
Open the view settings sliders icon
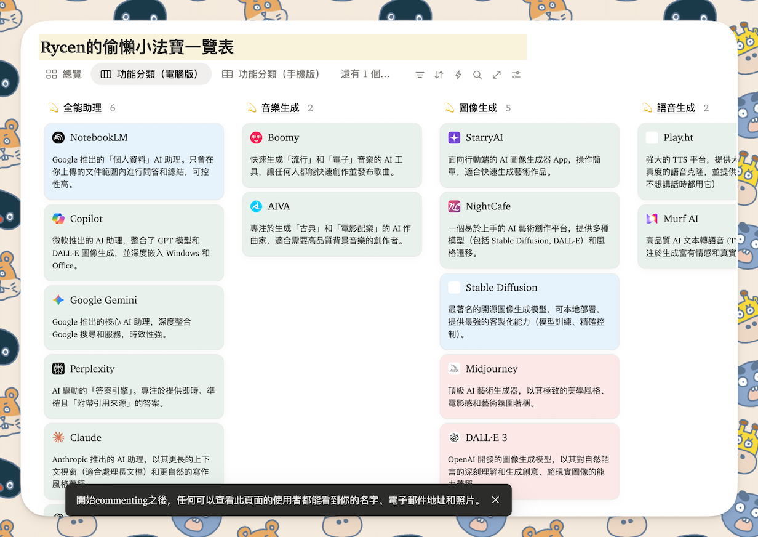point(516,75)
